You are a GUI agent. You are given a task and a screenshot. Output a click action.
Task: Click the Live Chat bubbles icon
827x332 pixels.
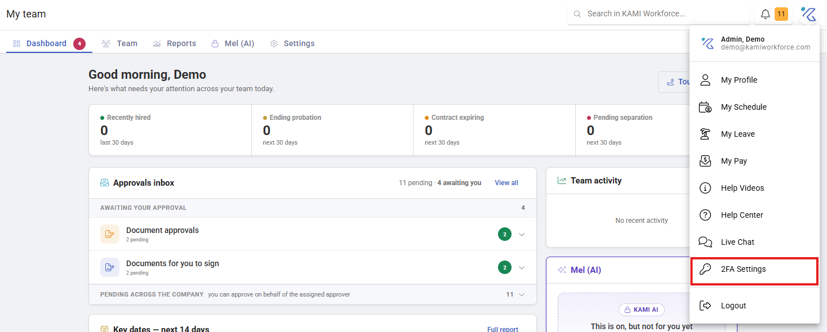tap(705, 242)
